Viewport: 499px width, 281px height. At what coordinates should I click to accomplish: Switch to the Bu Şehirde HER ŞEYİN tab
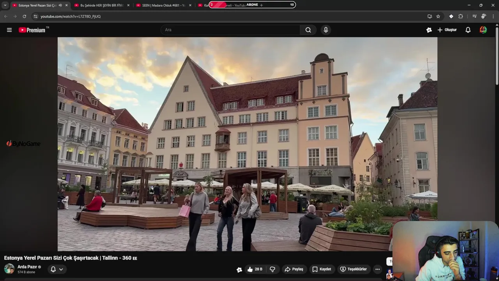pos(102,5)
